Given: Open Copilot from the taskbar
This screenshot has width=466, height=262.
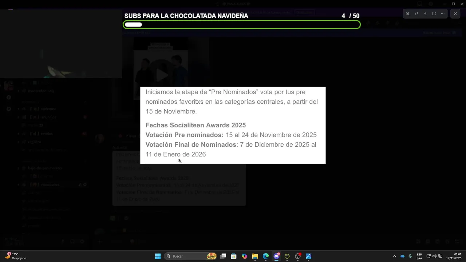Looking at the screenshot, I should click(244, 256).
